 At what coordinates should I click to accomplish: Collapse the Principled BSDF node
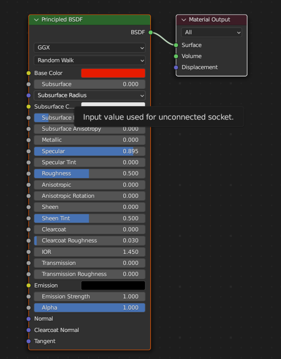coord(36,20)
